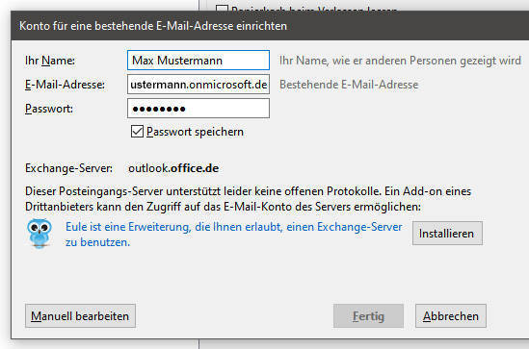This screenshot has width=529, height=349.
Task: Click the blue owl add-on icon
Action: pos(40,234)
